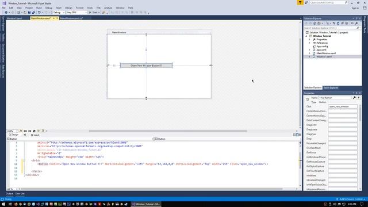
Task: Open Window_Tutorial Visual Studio taskbar item
Action: 146,204
